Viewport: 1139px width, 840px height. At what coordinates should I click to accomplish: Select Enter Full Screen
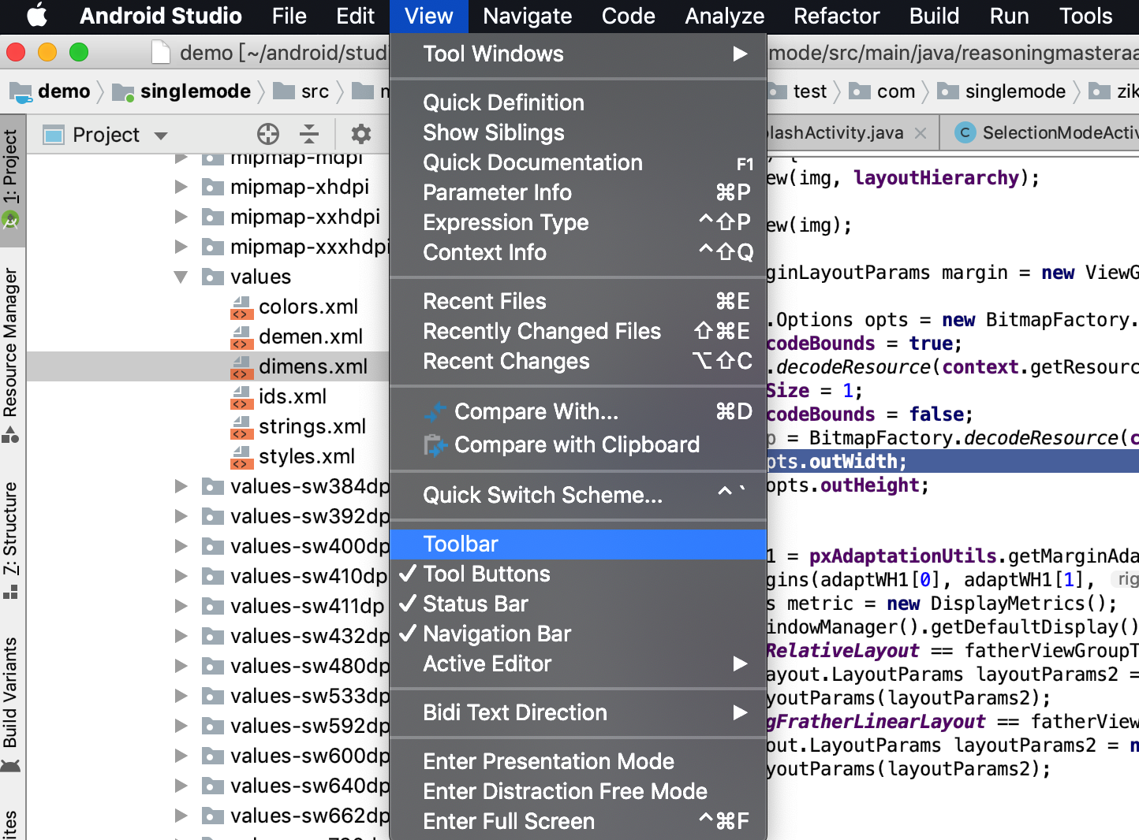(578, 821)
